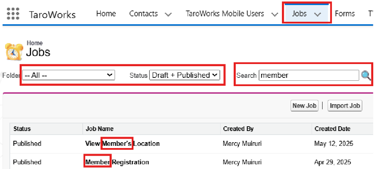Open the Status dropdown Draft + Published
This screenshot has height=169, width=382.
(x=184, y=75)
